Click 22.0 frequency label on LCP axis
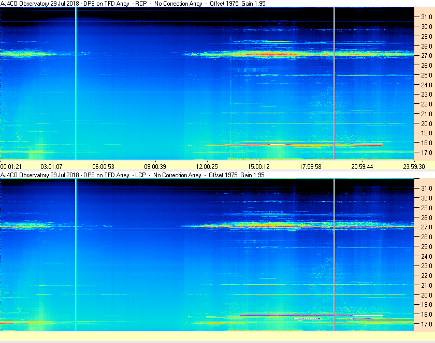This screenshot has width=435, height=343. coord(427,276)
